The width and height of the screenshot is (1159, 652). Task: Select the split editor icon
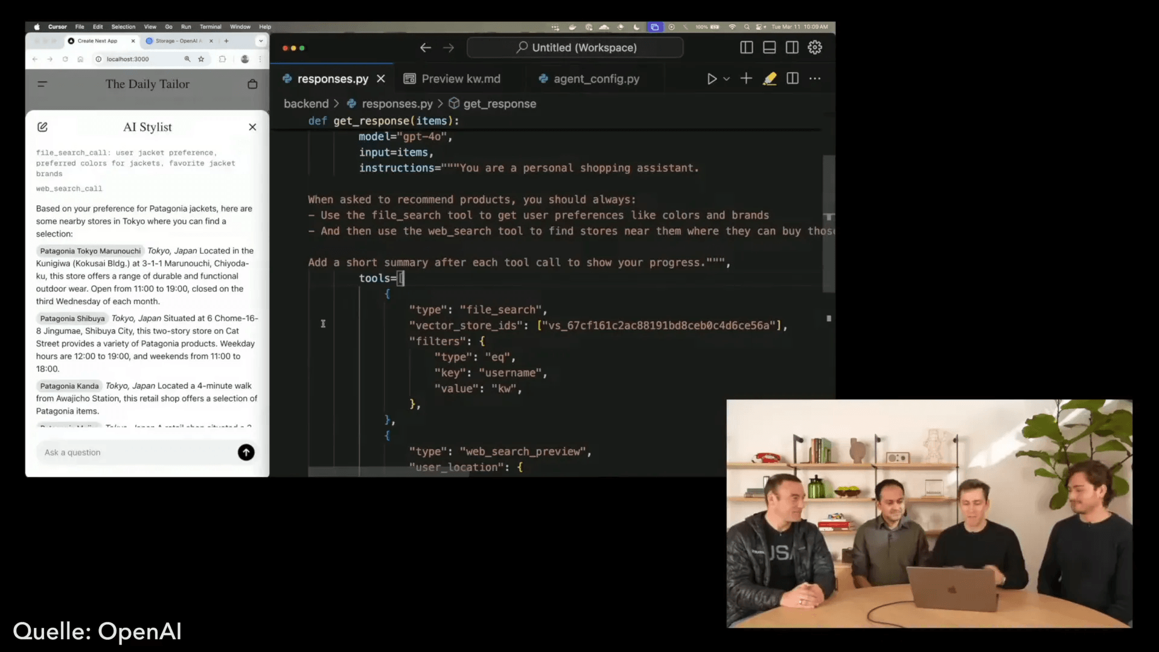tap(792, 78)
